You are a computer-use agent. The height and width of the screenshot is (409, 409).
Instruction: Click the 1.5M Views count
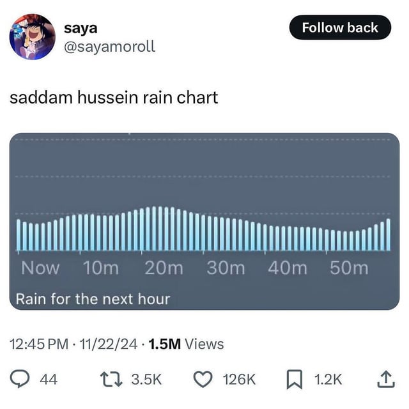tap(186, 344)
